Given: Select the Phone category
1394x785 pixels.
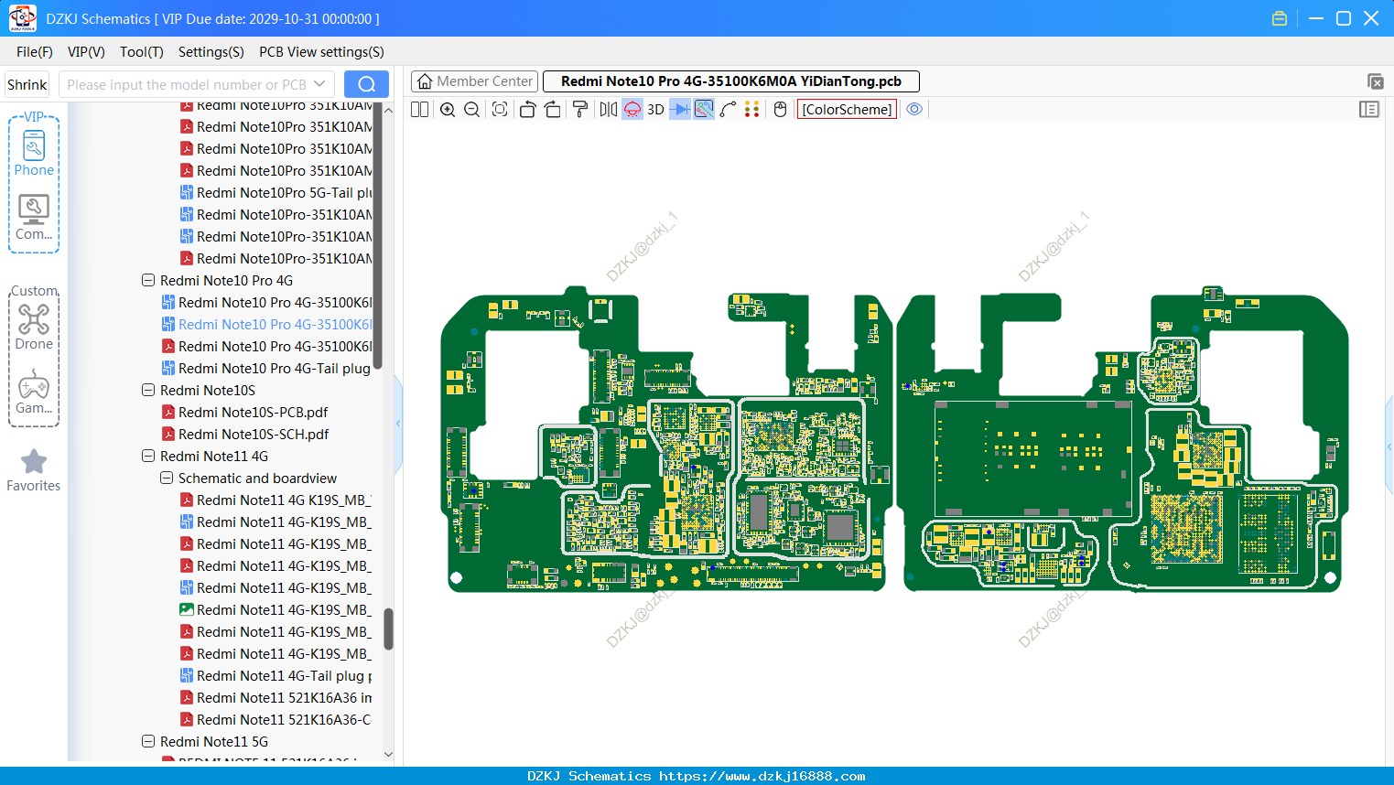Looking at the screenshot, I should pos(34,154).
